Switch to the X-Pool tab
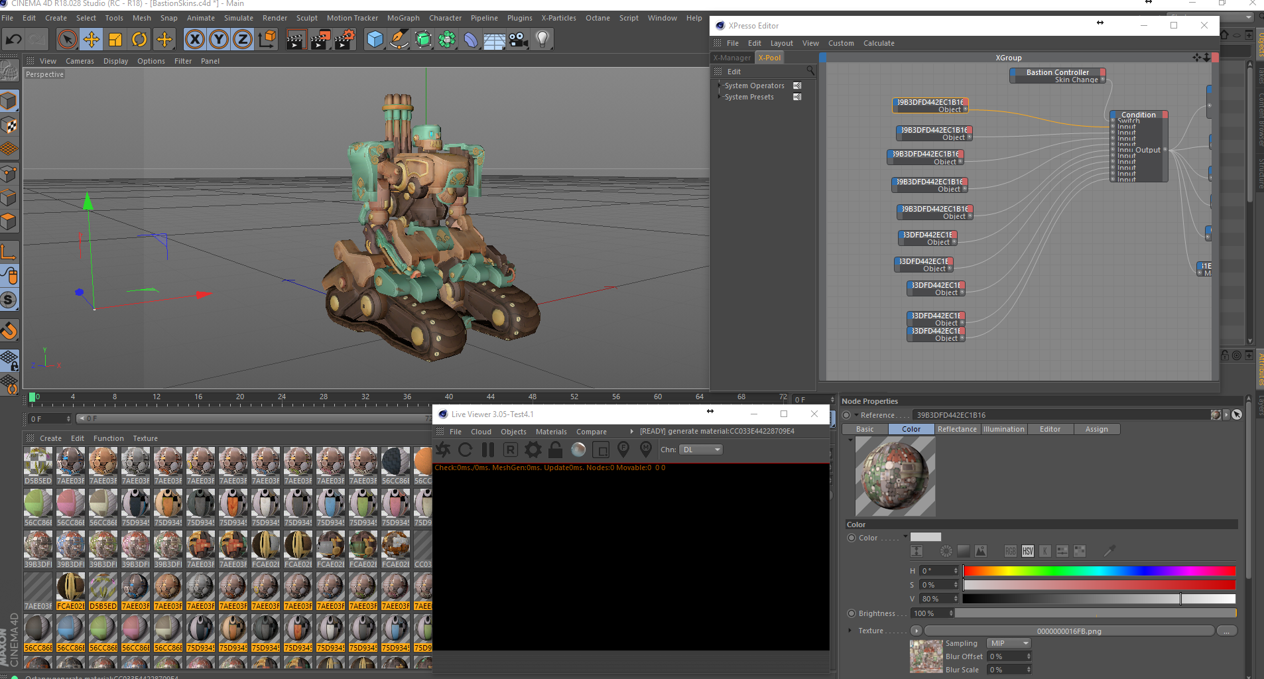This screenshot has height=679, width=1264. 769,58
